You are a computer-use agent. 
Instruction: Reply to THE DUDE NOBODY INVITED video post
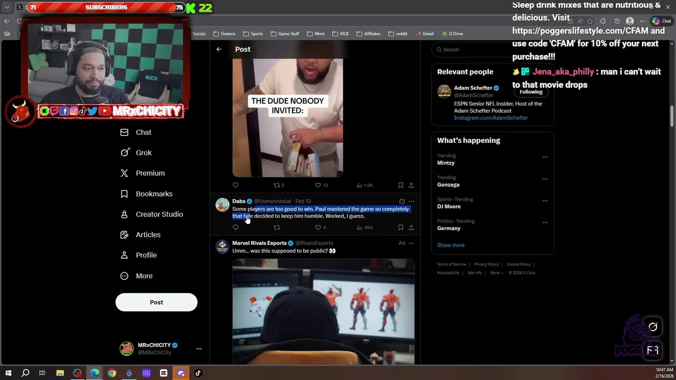pyautogui.click(x=236, y=185)
